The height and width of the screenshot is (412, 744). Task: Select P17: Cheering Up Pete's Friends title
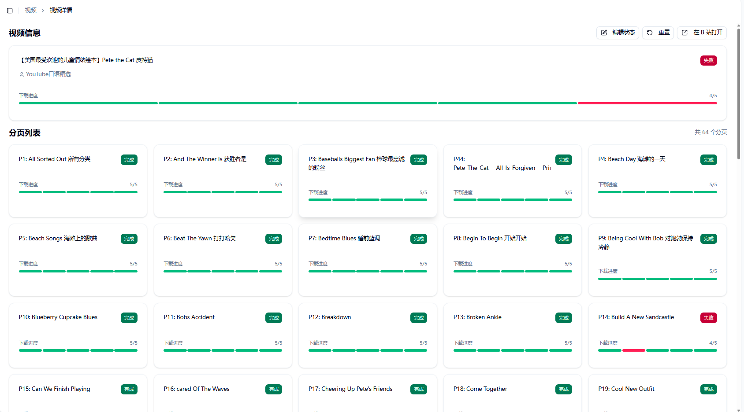click(350, 389)
